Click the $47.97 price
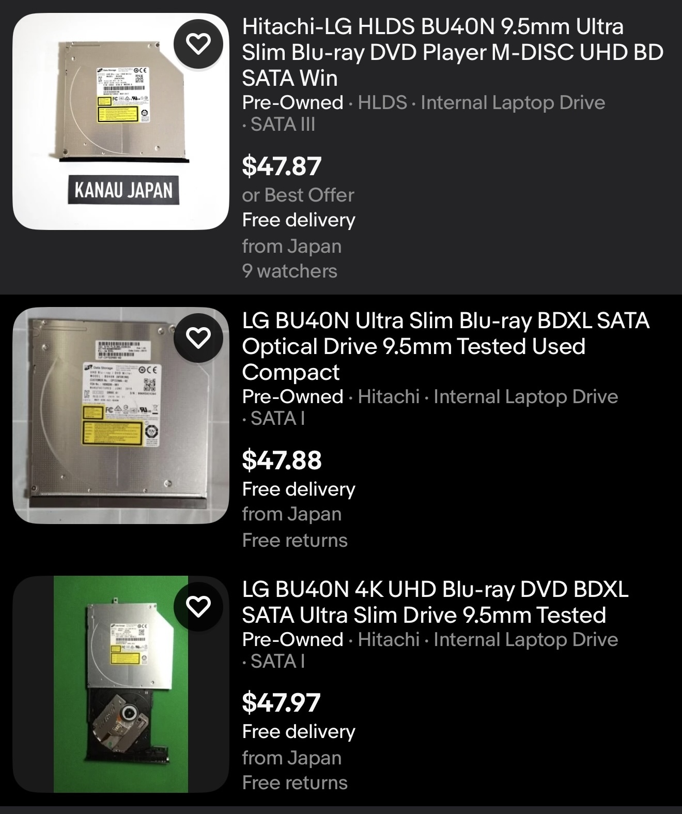This screenshot has height=814, width=682. point(282,702)
